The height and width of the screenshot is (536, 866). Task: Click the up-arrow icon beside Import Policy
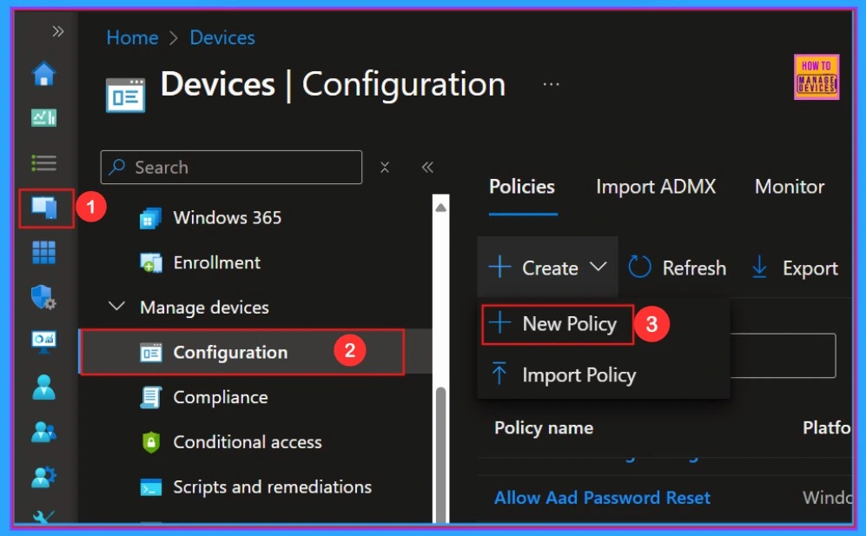pos(499,373)
